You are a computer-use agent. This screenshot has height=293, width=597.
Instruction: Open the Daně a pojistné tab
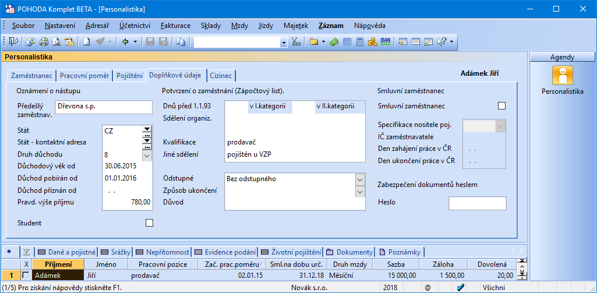click(66, 252)
